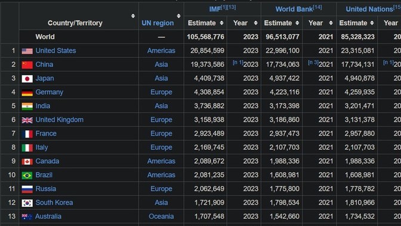
Task: Click the France flag icon
Action: (27, 134)
